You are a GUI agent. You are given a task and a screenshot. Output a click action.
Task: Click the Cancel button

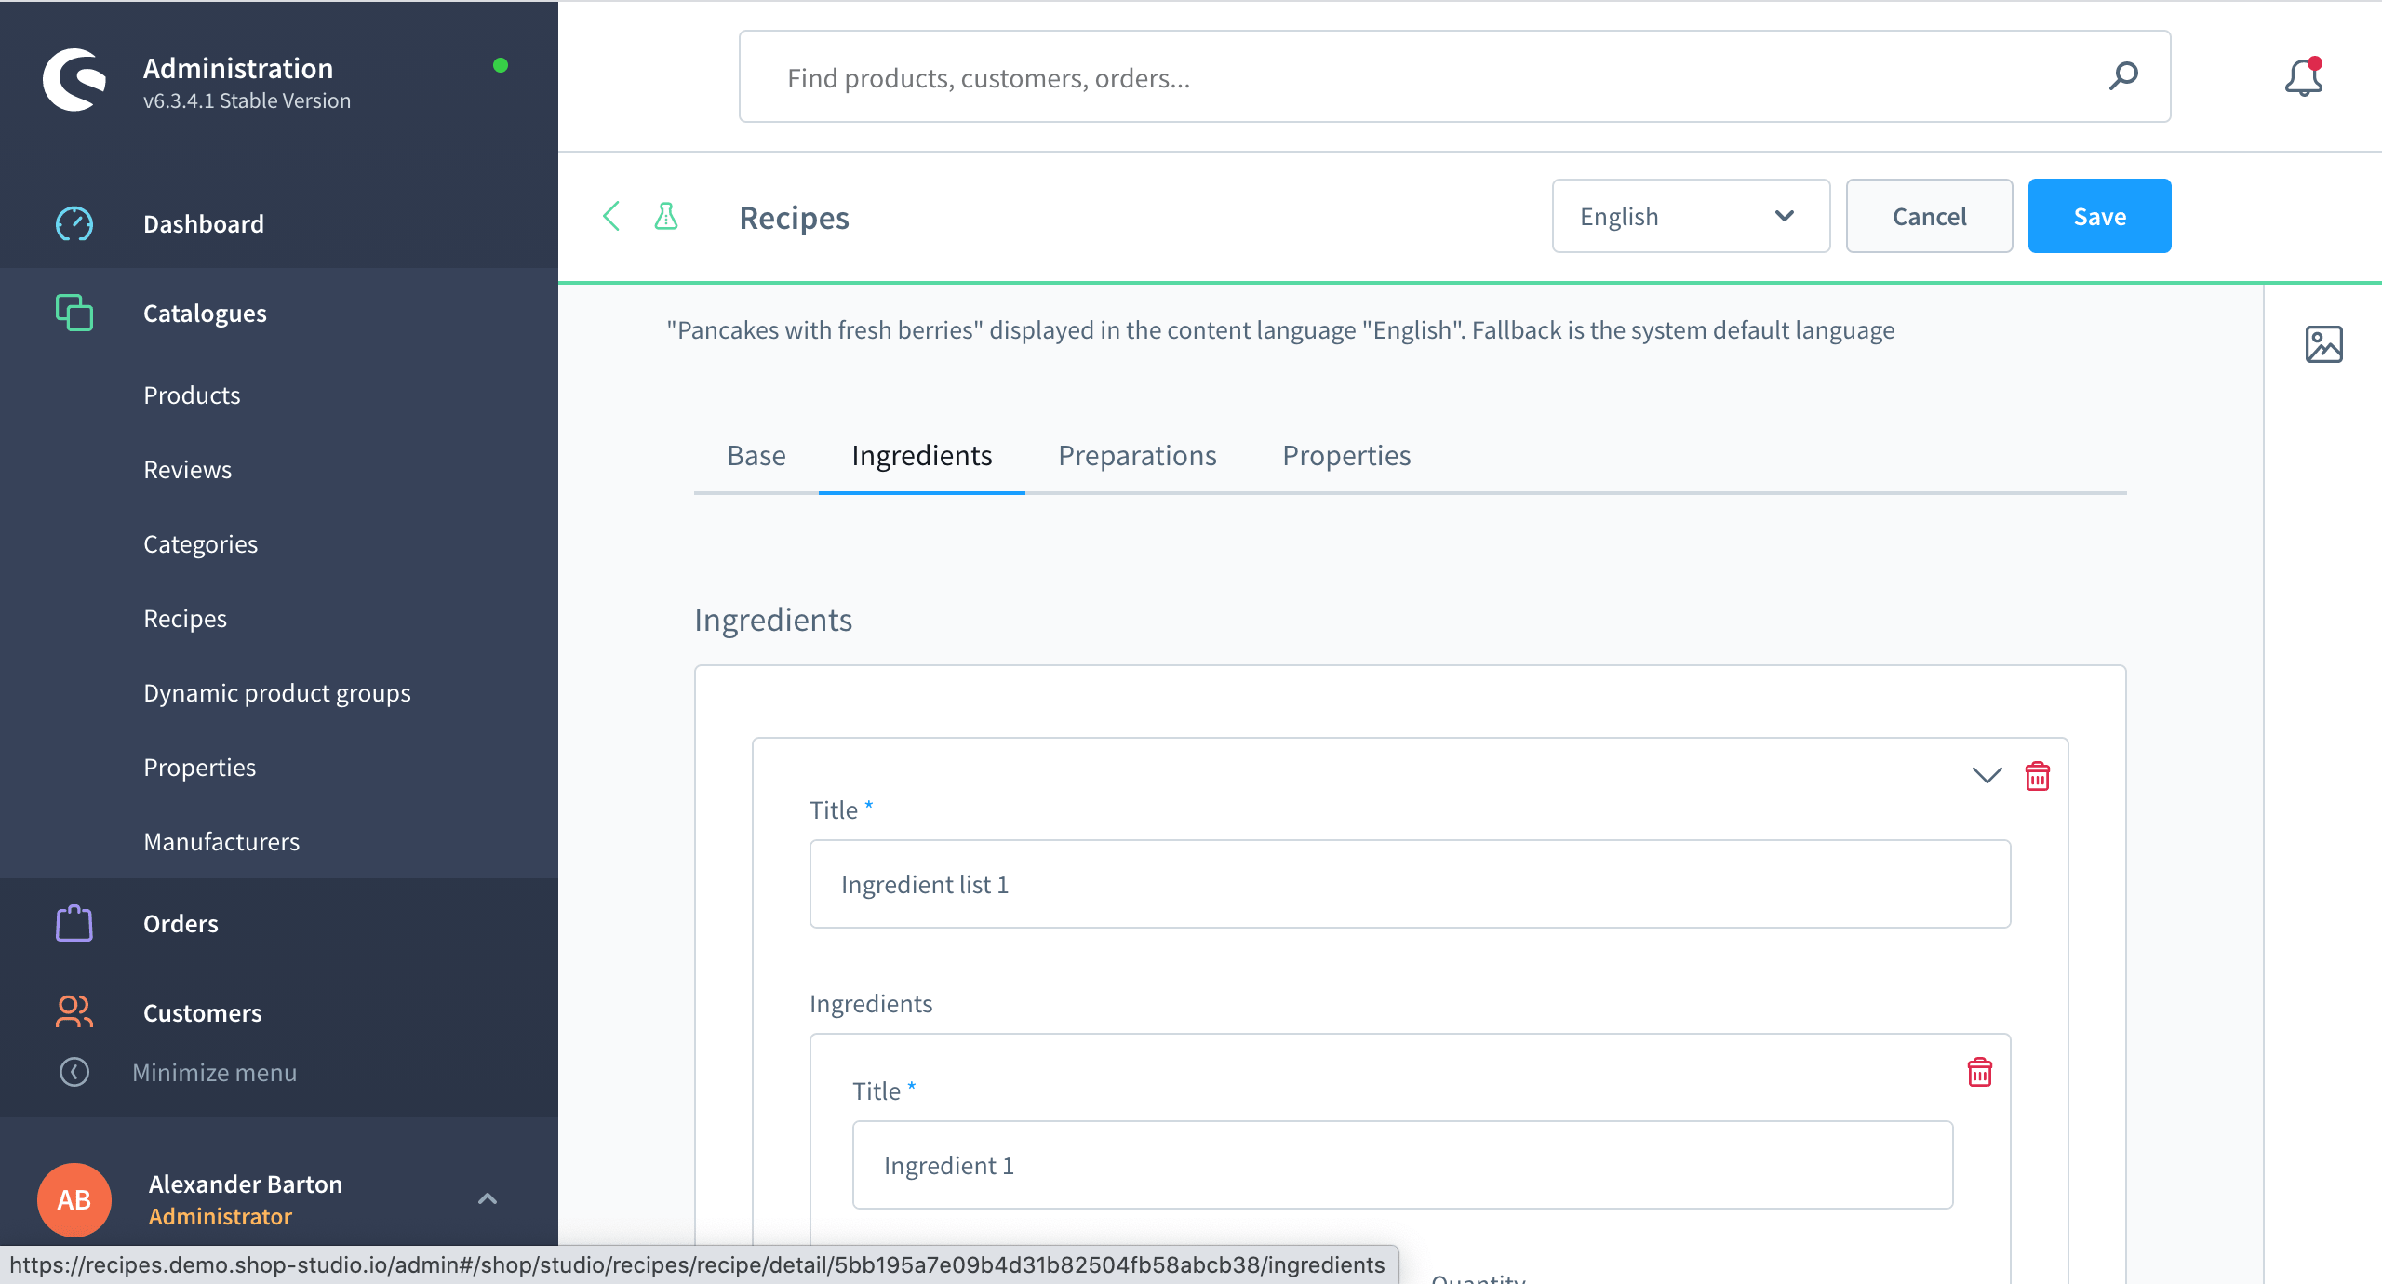pos(1929,217)
